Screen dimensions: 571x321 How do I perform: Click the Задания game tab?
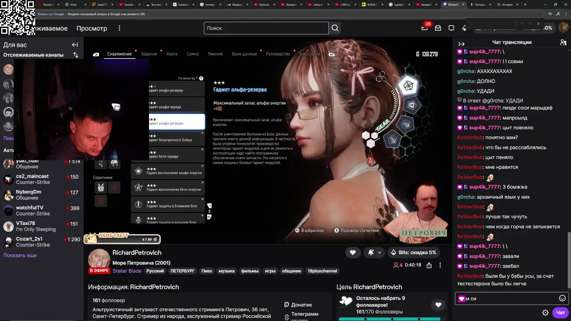coord(149,54)
